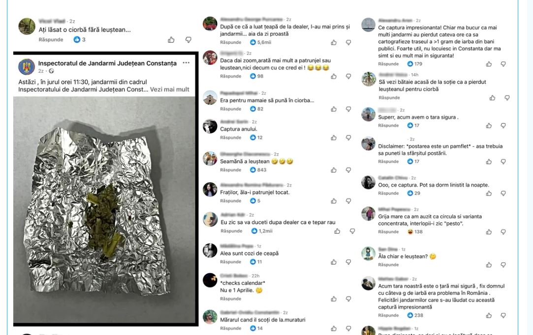Screen dimensions: 533x335
Task: Like the "Ăla chiar e leuștean?" comment
Action: [x=489, y=265]
